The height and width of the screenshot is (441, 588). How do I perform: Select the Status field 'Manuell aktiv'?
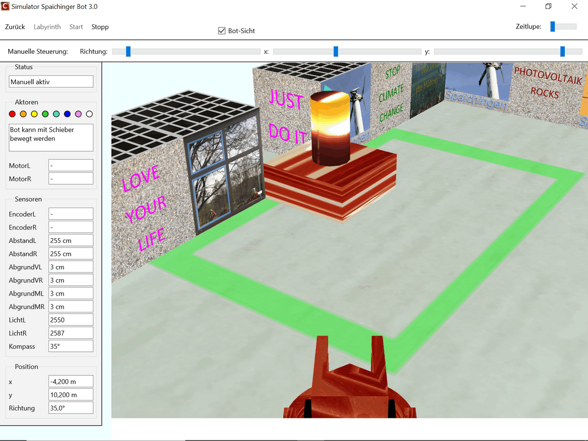pyautogui.click(x=51, y=82)
